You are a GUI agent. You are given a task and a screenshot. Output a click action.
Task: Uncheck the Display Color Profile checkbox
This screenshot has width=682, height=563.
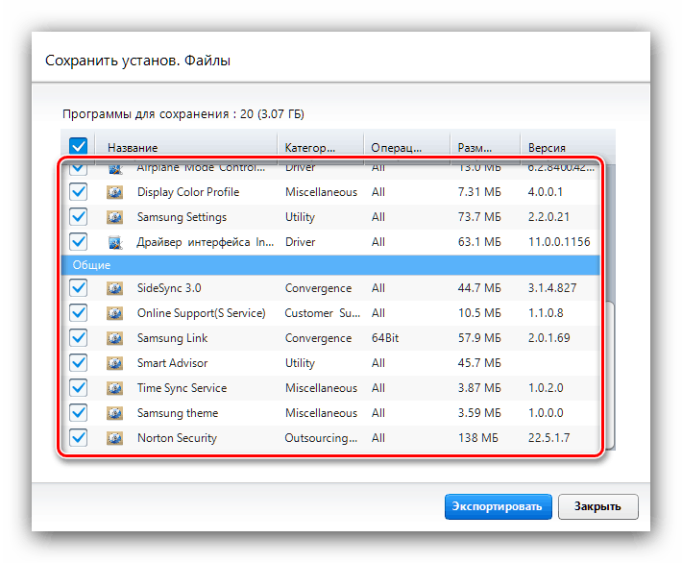point(79,192)
